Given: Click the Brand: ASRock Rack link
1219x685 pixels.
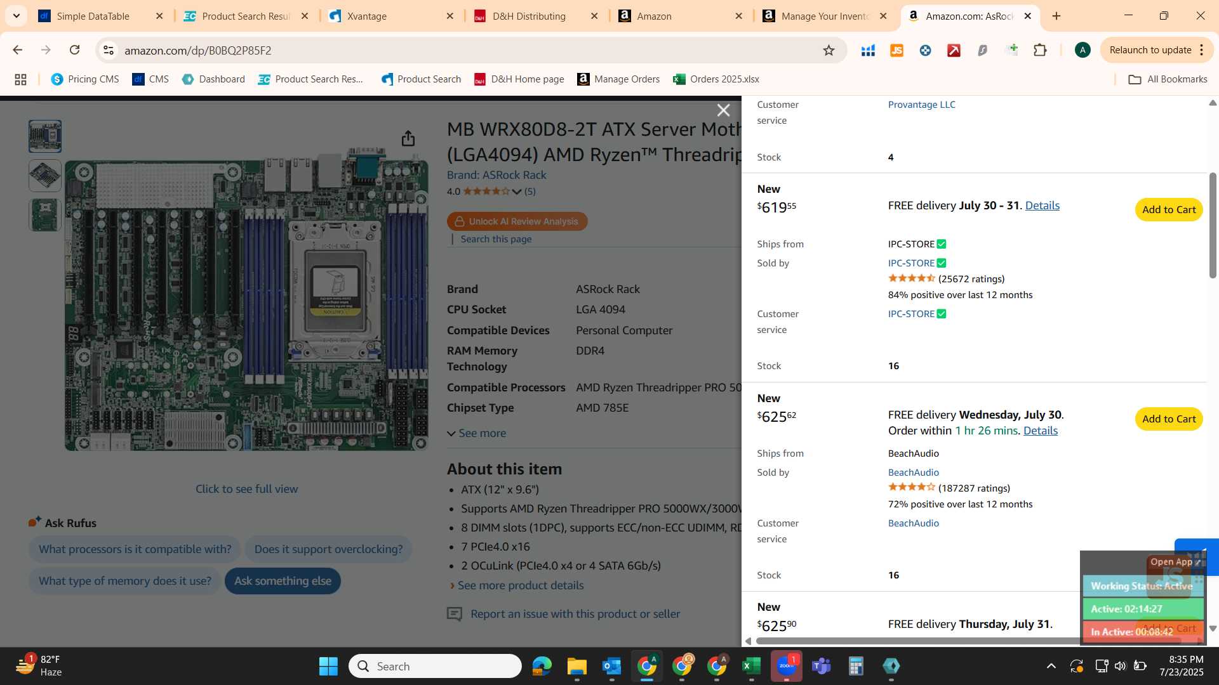Looking at the screenshot, I should 496,175.
